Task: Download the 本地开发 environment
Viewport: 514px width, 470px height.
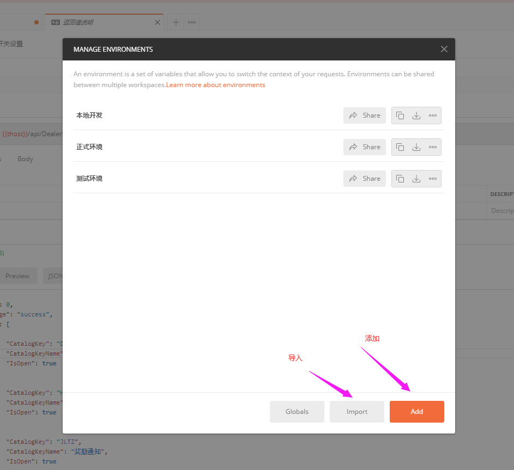Action: 416,115
